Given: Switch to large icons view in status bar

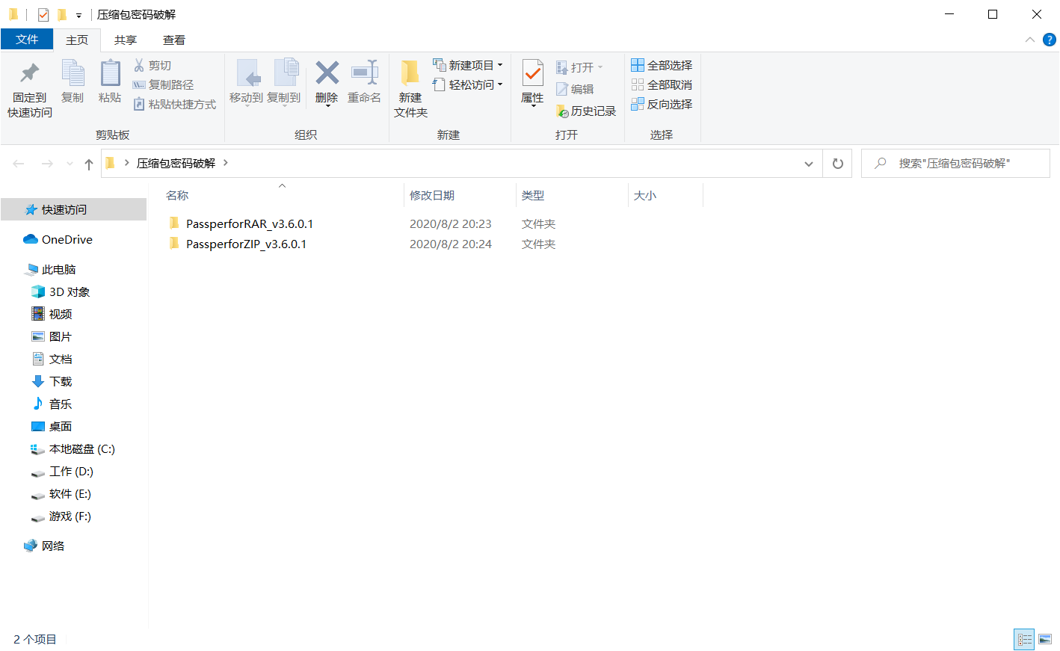Looking at the screenshot, I should [1044, 639].
